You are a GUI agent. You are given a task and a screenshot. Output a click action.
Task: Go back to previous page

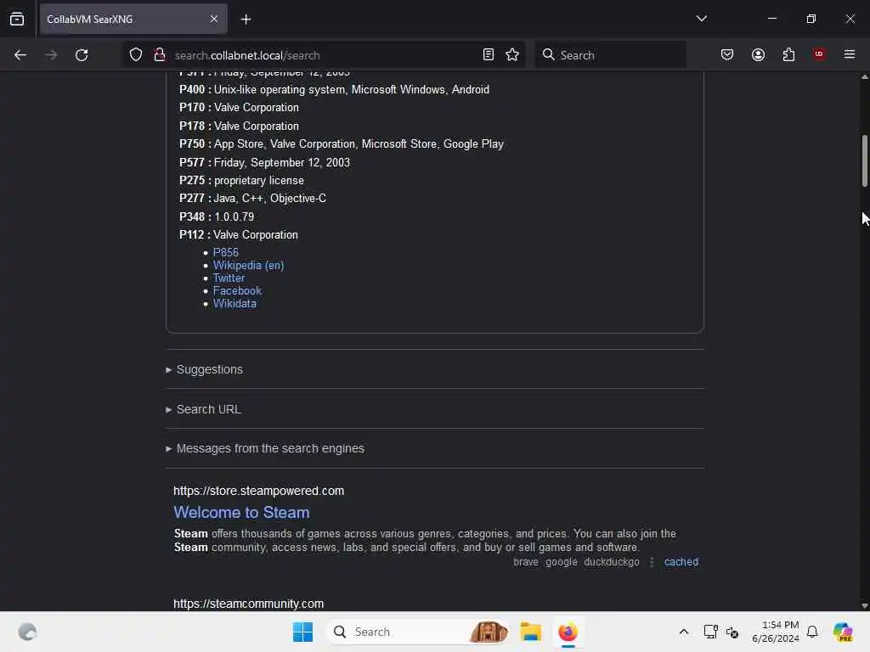(20, 55)
